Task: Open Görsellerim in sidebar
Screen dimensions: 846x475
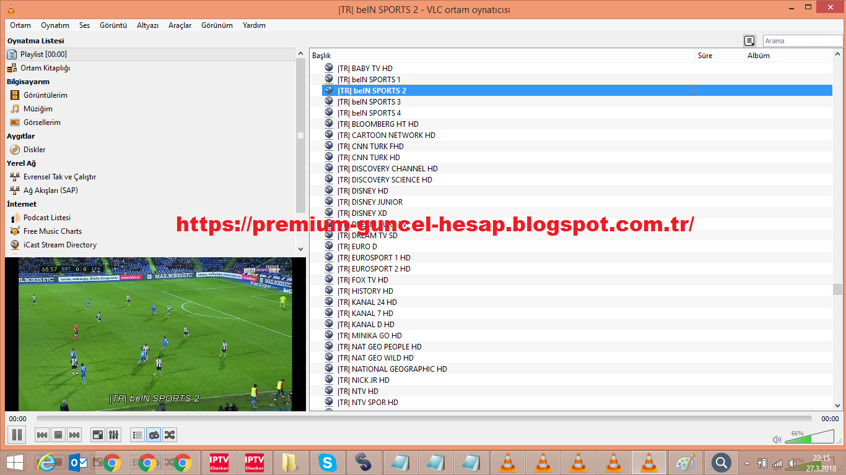Action: pos(150,122)
